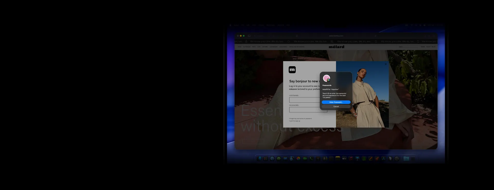Open the Downloads folder in the Dock
The height and width of the screenshot is (190, 494).
(406, 158)
